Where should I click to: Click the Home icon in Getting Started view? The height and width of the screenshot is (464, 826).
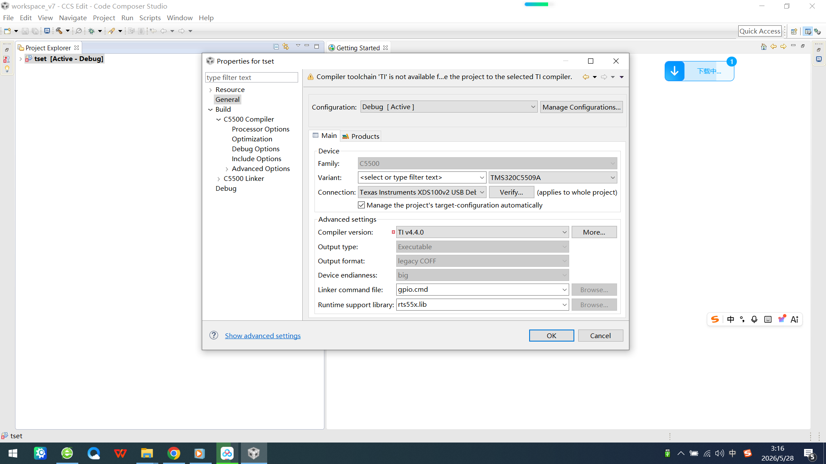tap(764, 46)
